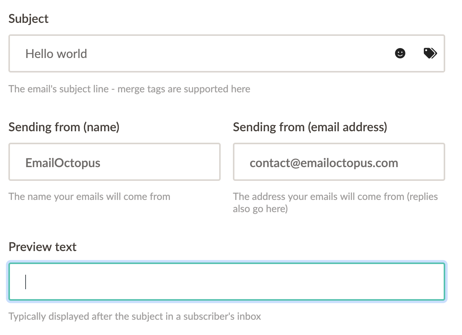Screen dimensions: 462x335
Task: Click the 'Typically displayed after the subject' hint
Action: tap(135, 316)
